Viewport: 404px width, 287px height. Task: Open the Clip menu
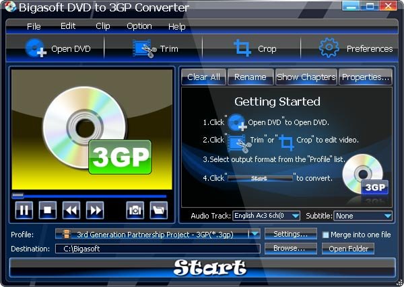[103, 26]
